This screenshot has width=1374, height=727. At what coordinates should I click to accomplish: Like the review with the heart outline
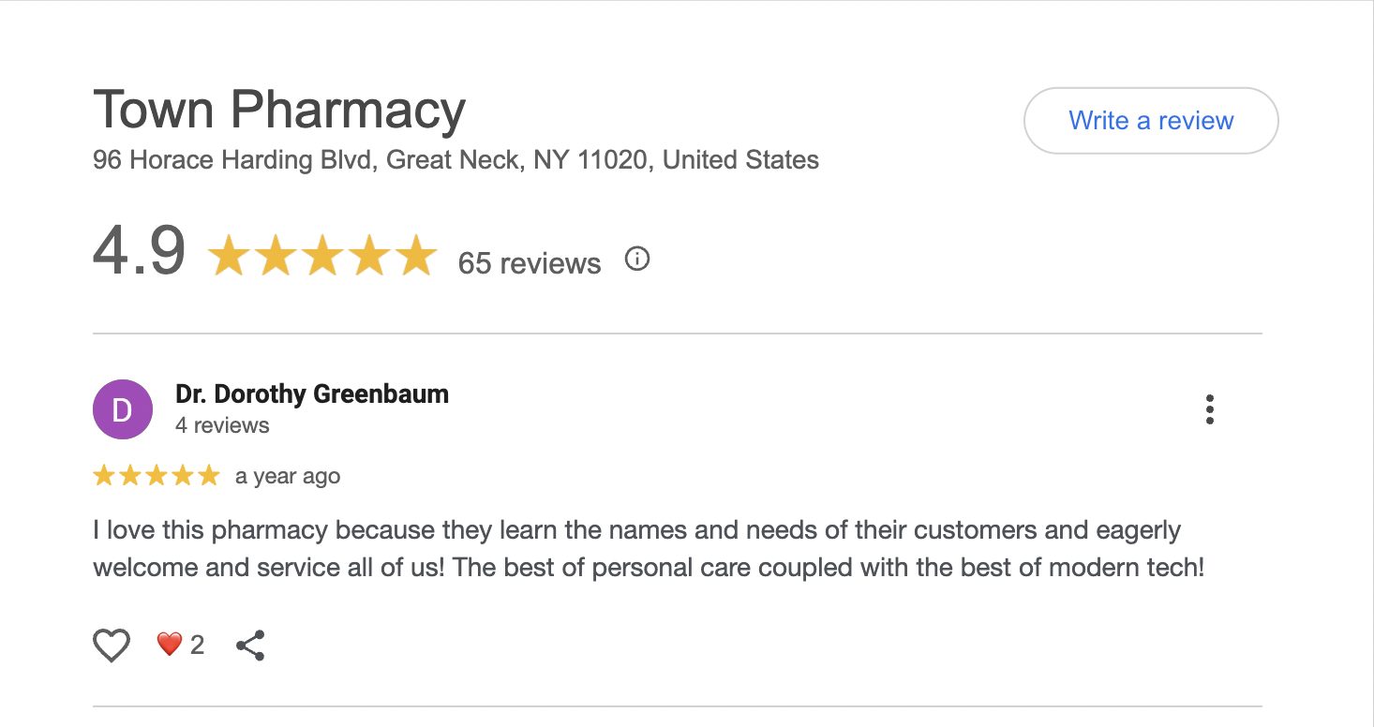(x=112, y=645)
